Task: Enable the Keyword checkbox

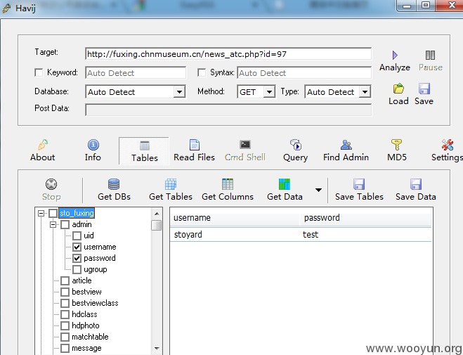Action: tap(39, 72)
